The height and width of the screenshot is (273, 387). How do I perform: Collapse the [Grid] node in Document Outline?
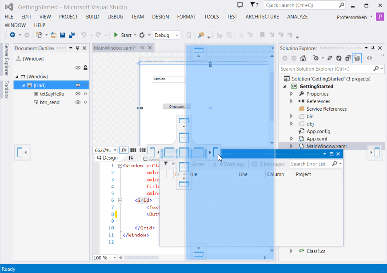[x=23, y=85]
